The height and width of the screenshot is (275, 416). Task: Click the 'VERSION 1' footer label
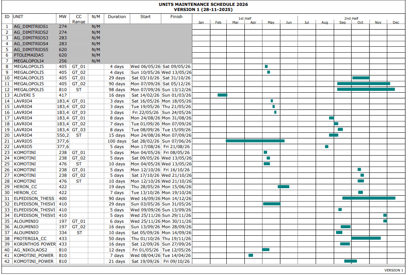(x=394, y=270)
